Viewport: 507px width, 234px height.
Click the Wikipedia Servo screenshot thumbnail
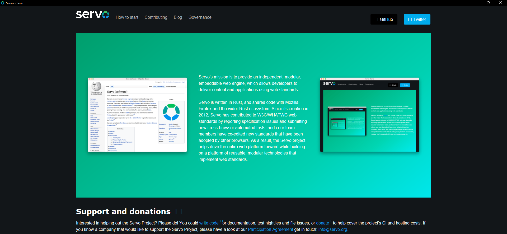[137, 115]
